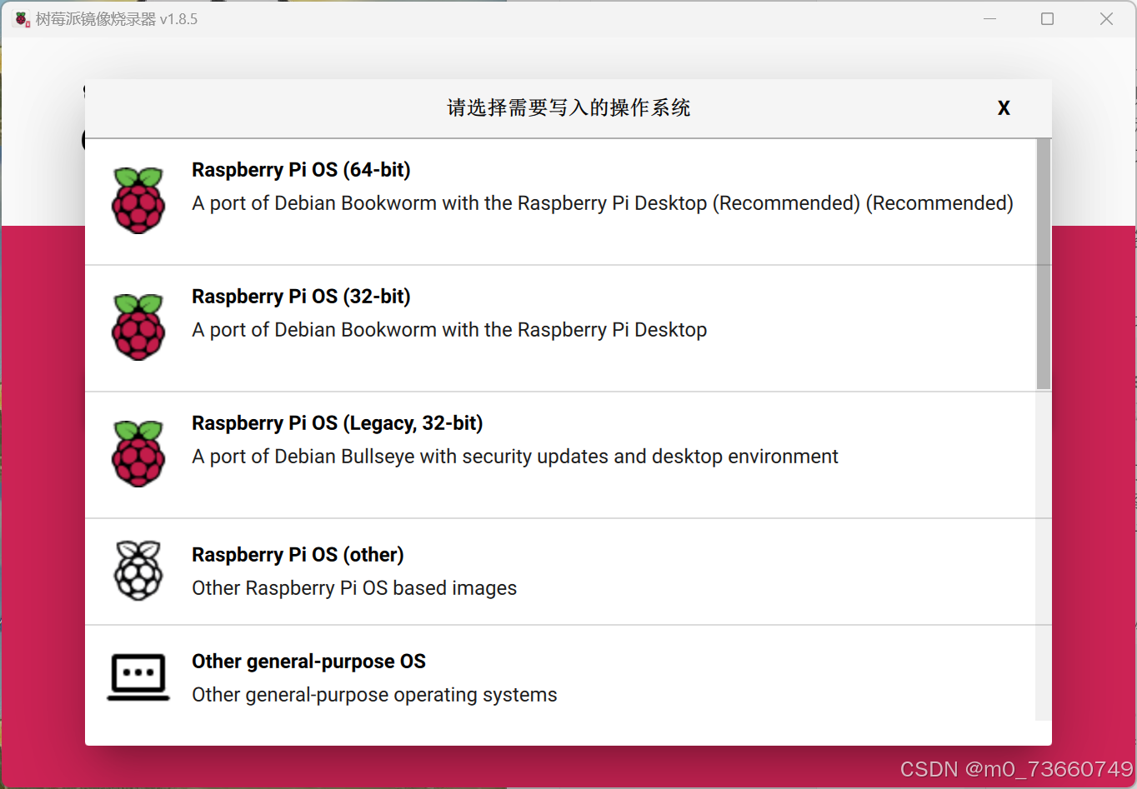Viewport: 1137px width, 789px height.
Task: Click the OS list vertical scrollbar thumb
Action: 1044,264
